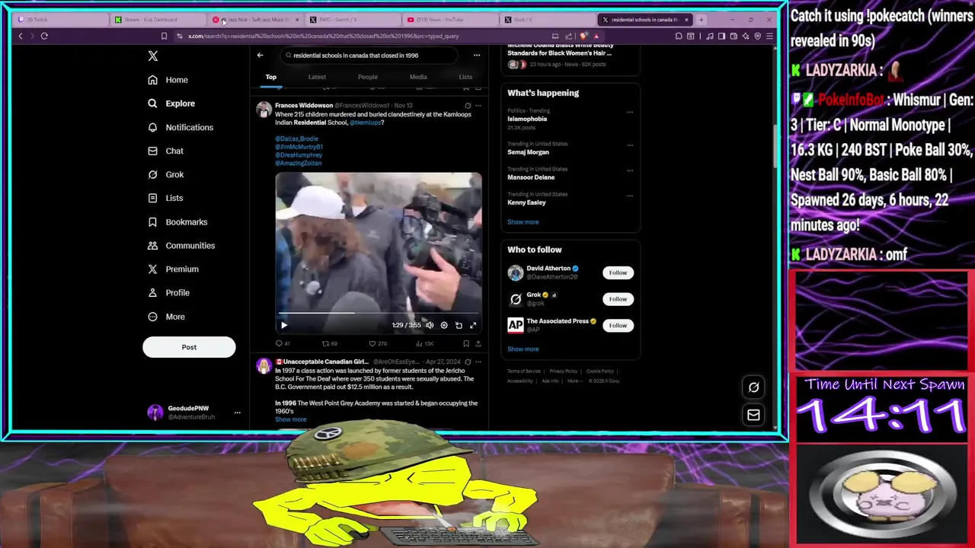
Task: Seek in video progress bar
Action: pos(379,313)
